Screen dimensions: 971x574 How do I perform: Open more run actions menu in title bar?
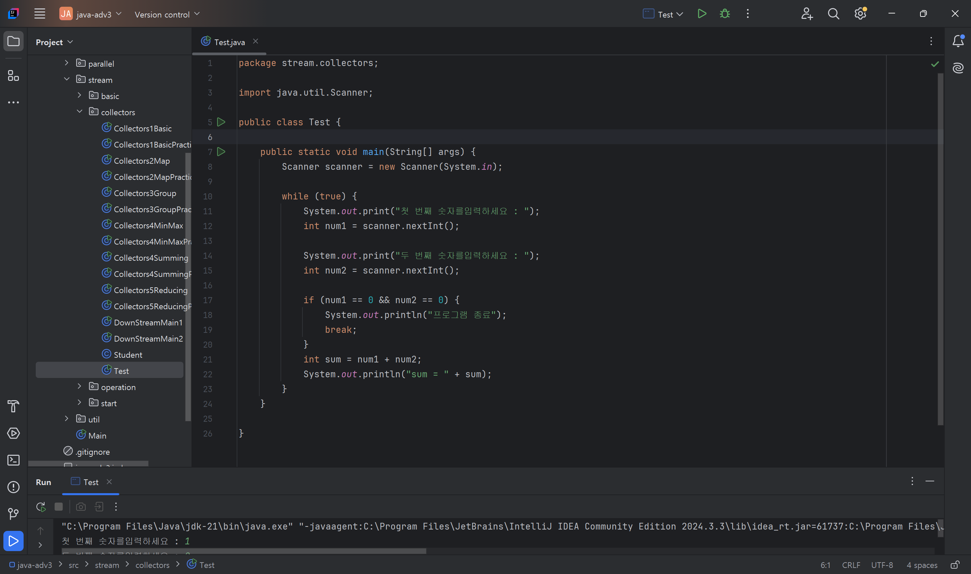pos(748,14)
